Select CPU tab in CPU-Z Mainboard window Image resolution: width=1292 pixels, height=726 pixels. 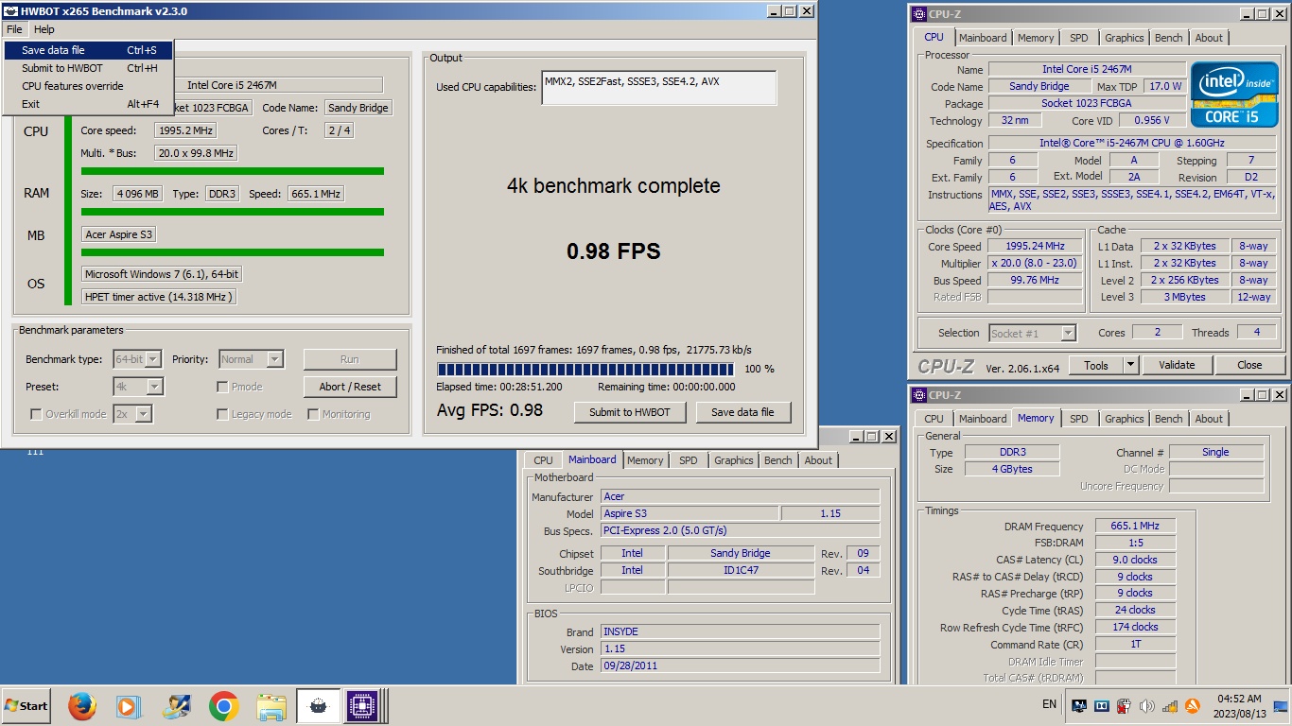[543, 460]
